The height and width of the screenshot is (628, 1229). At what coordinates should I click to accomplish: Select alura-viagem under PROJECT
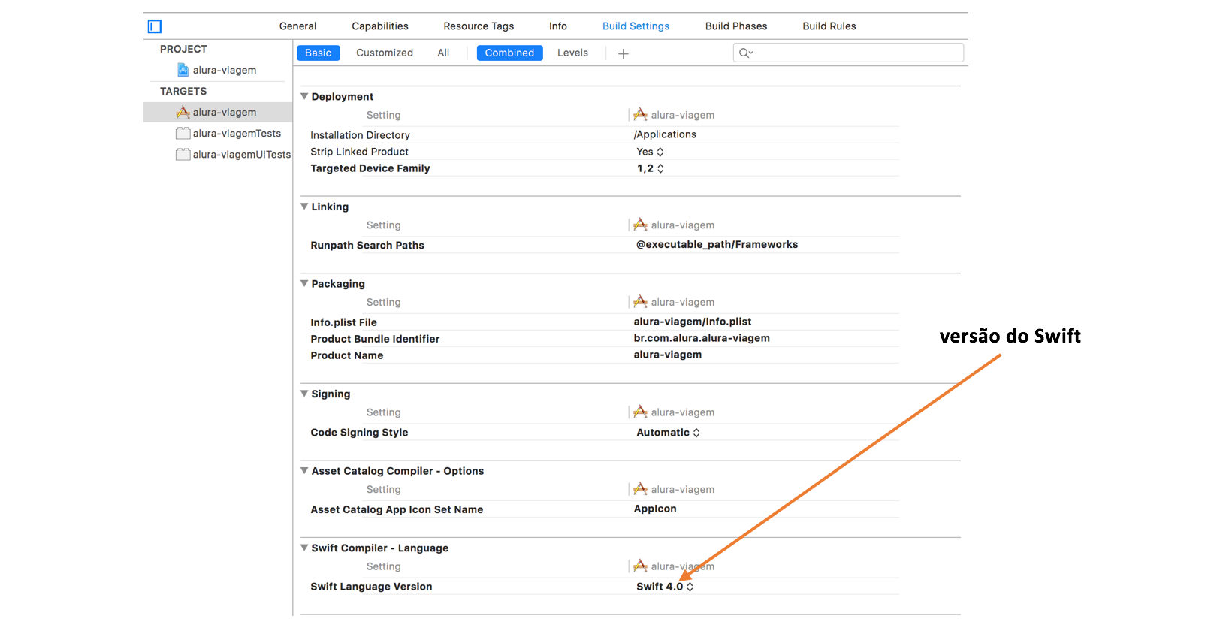(224, 70)
